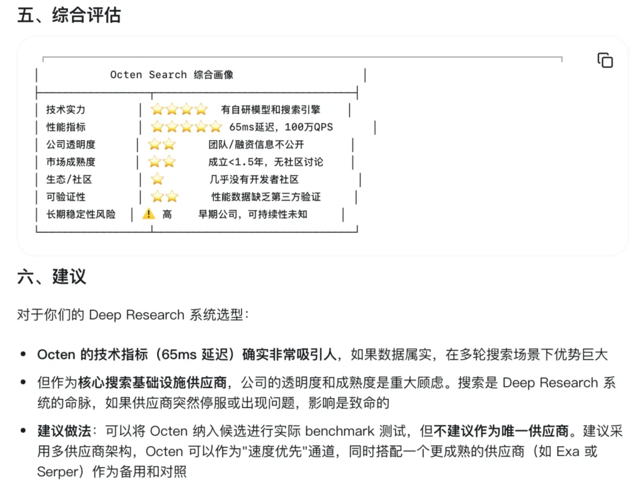Click the text 65ms延迟, 100万QPS

click(281, 127)
